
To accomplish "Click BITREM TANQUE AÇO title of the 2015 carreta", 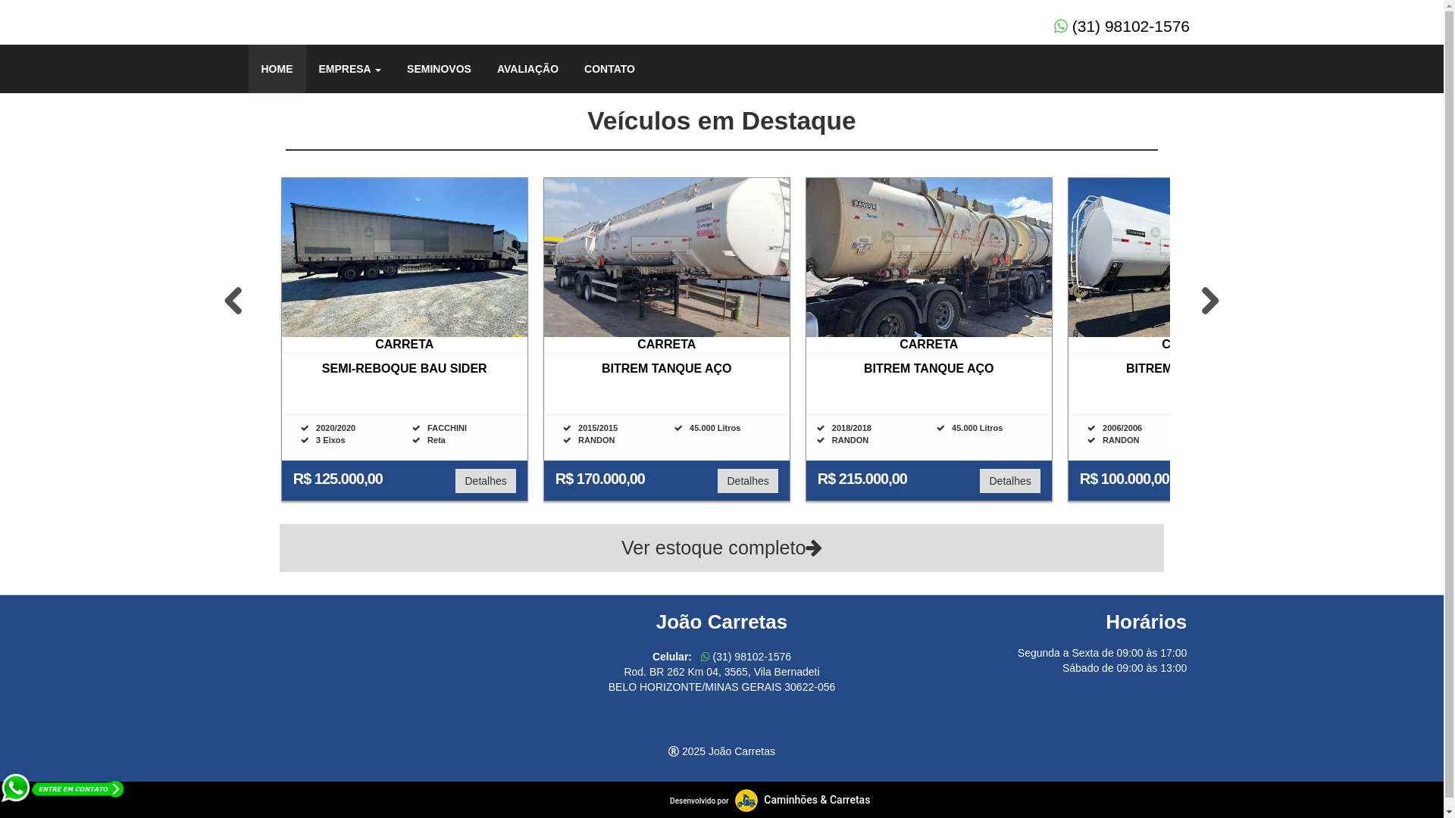I will 667,369.
